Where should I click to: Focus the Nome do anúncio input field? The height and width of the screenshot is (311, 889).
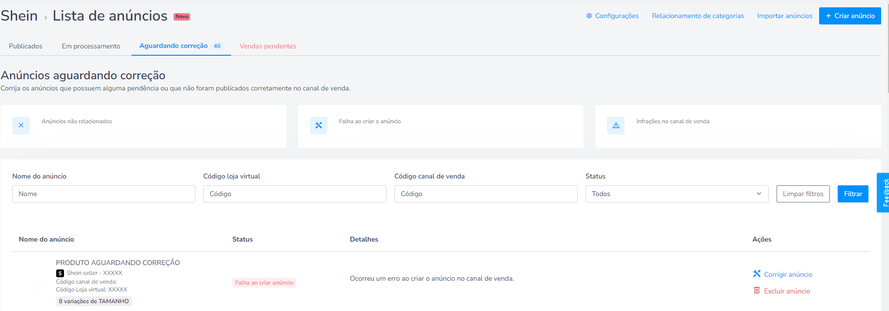tap(104, 194)
